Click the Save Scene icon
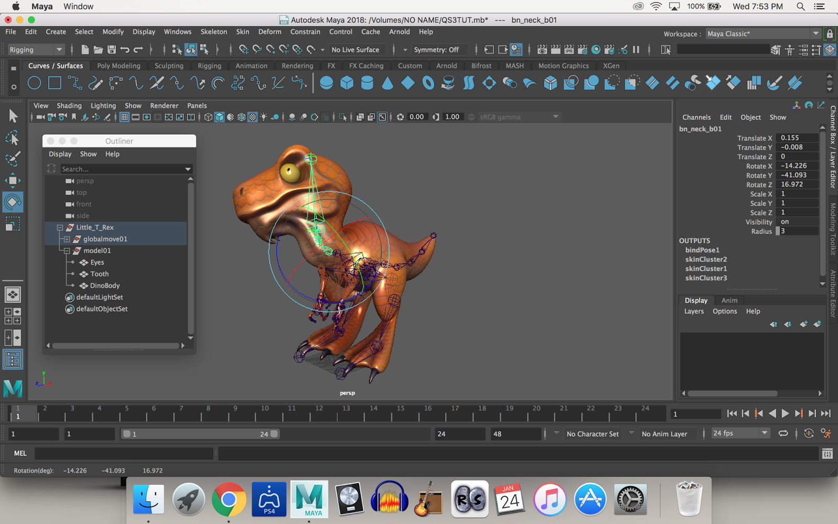838x524 pixels. [112, 49]
